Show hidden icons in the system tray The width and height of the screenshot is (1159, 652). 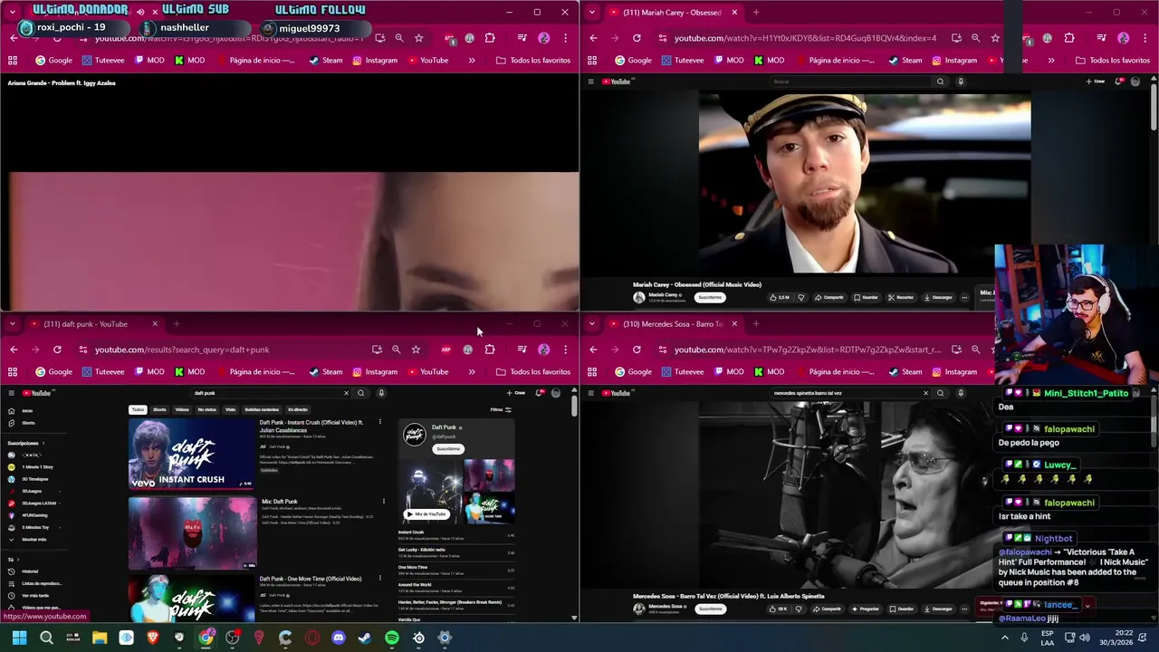(1004, 638)
